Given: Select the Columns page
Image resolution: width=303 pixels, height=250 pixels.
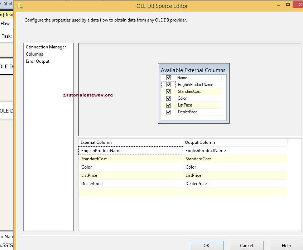Looking at the screenshot, I should pos(34,54).
